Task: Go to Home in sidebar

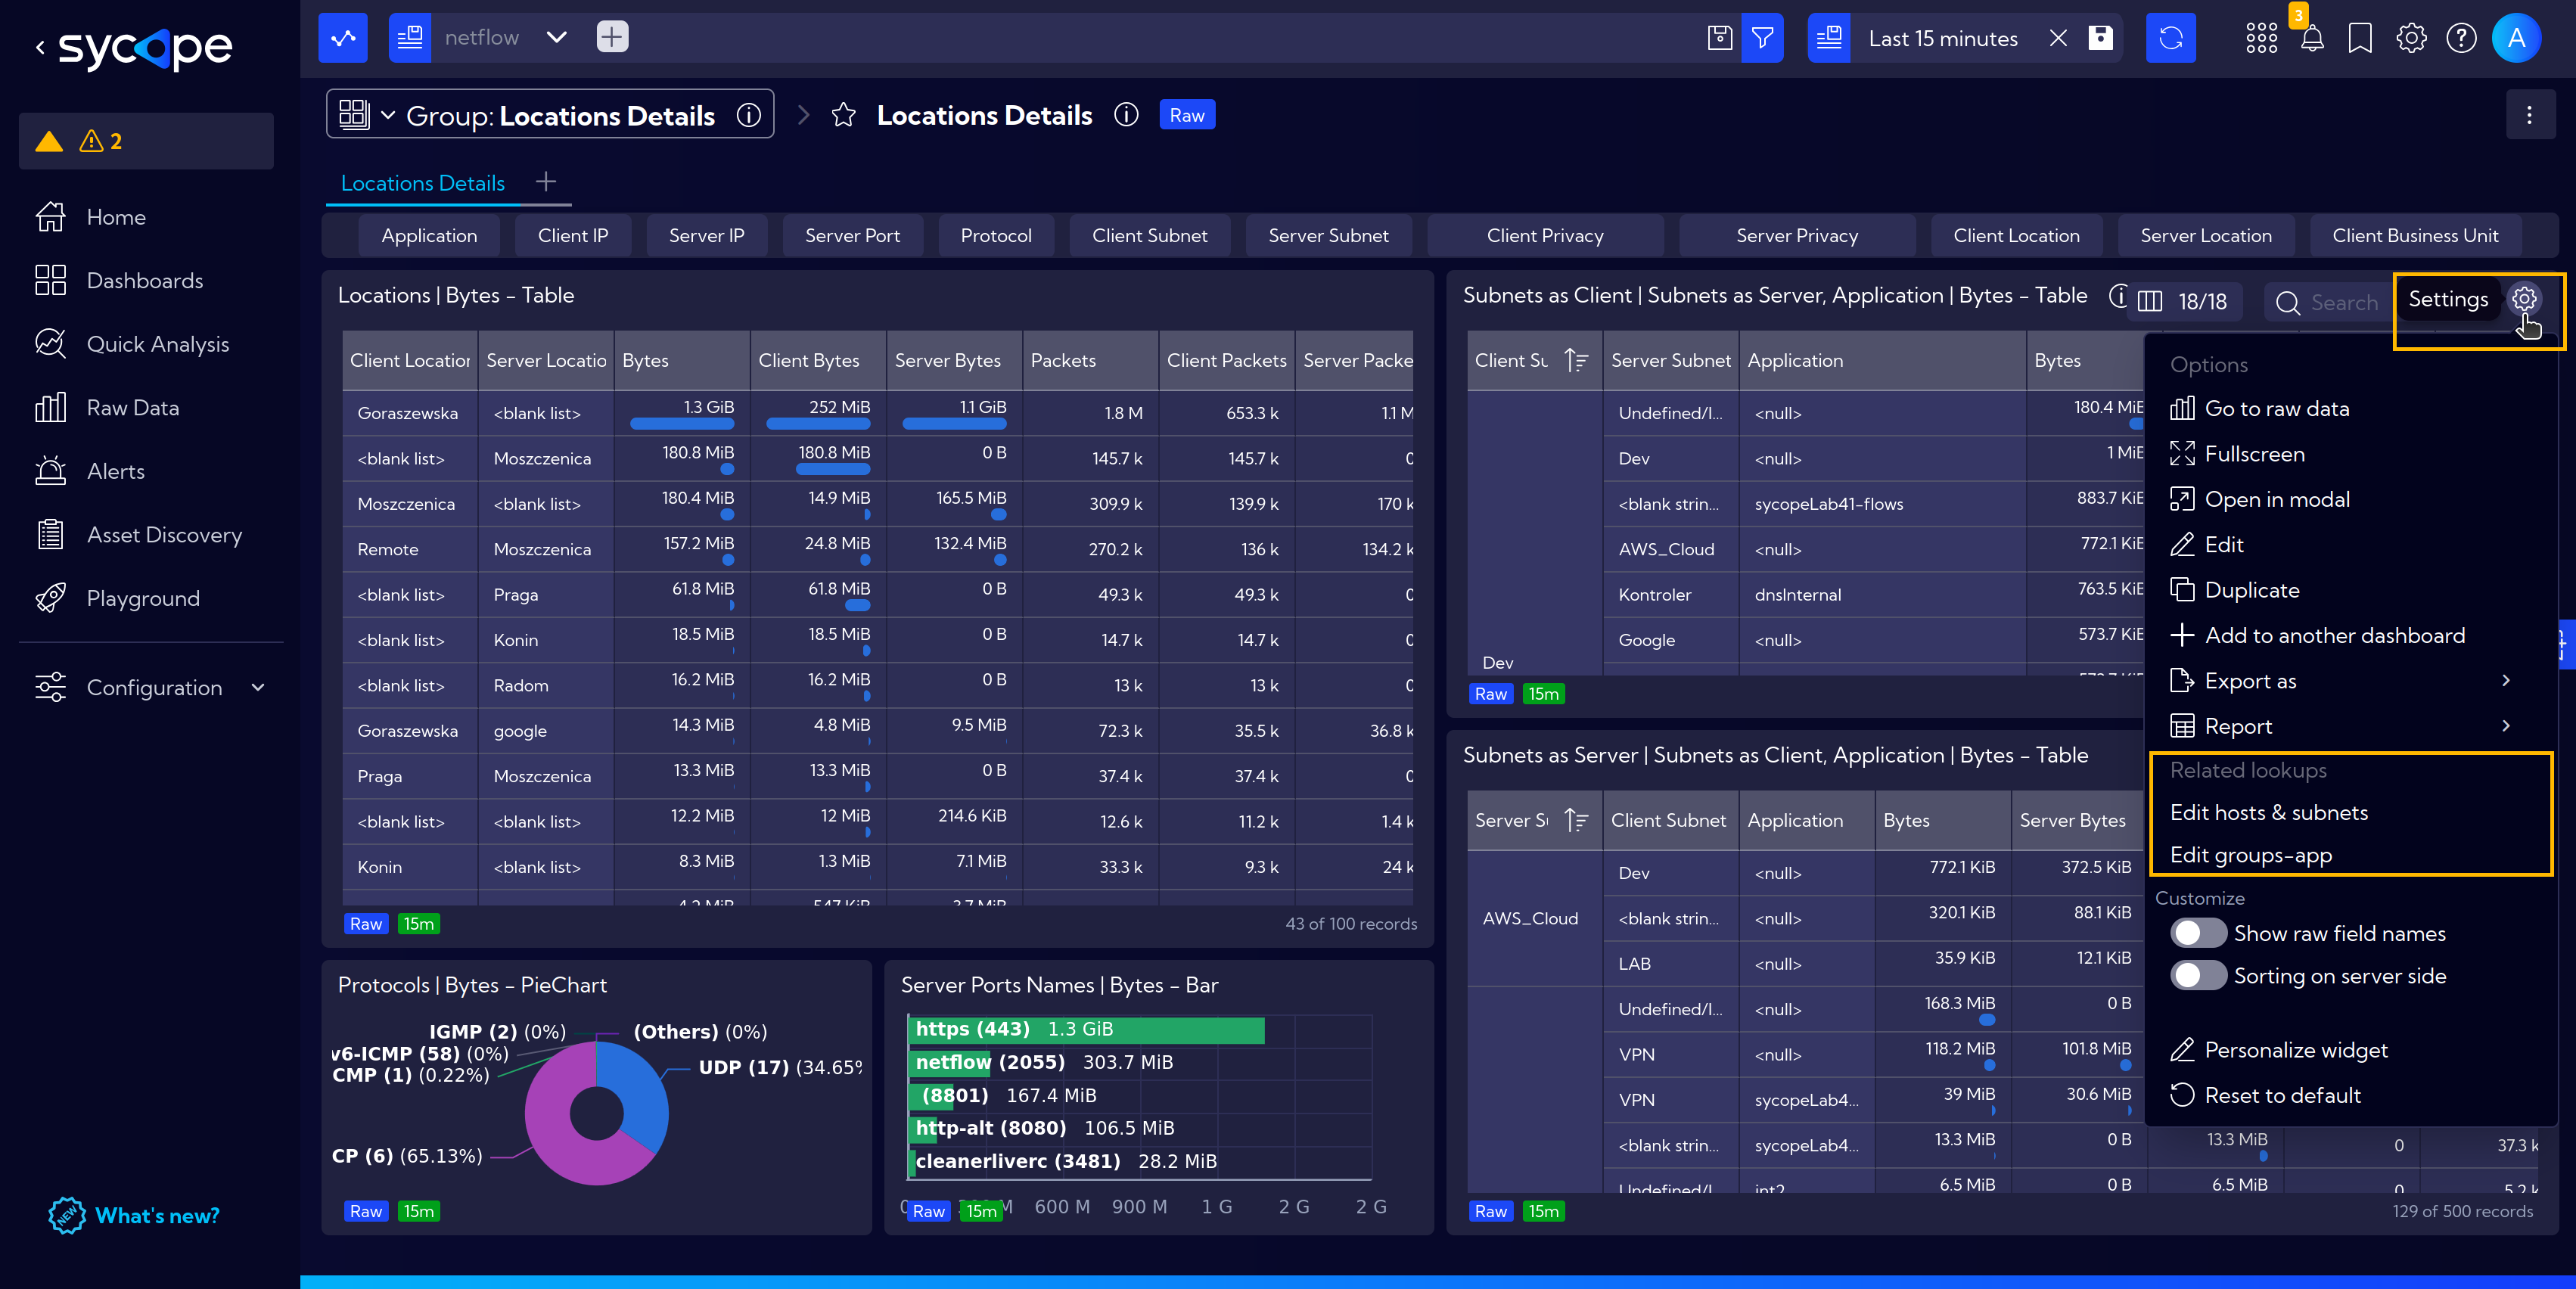Action: pyautogui.click(x=116, y=217)
